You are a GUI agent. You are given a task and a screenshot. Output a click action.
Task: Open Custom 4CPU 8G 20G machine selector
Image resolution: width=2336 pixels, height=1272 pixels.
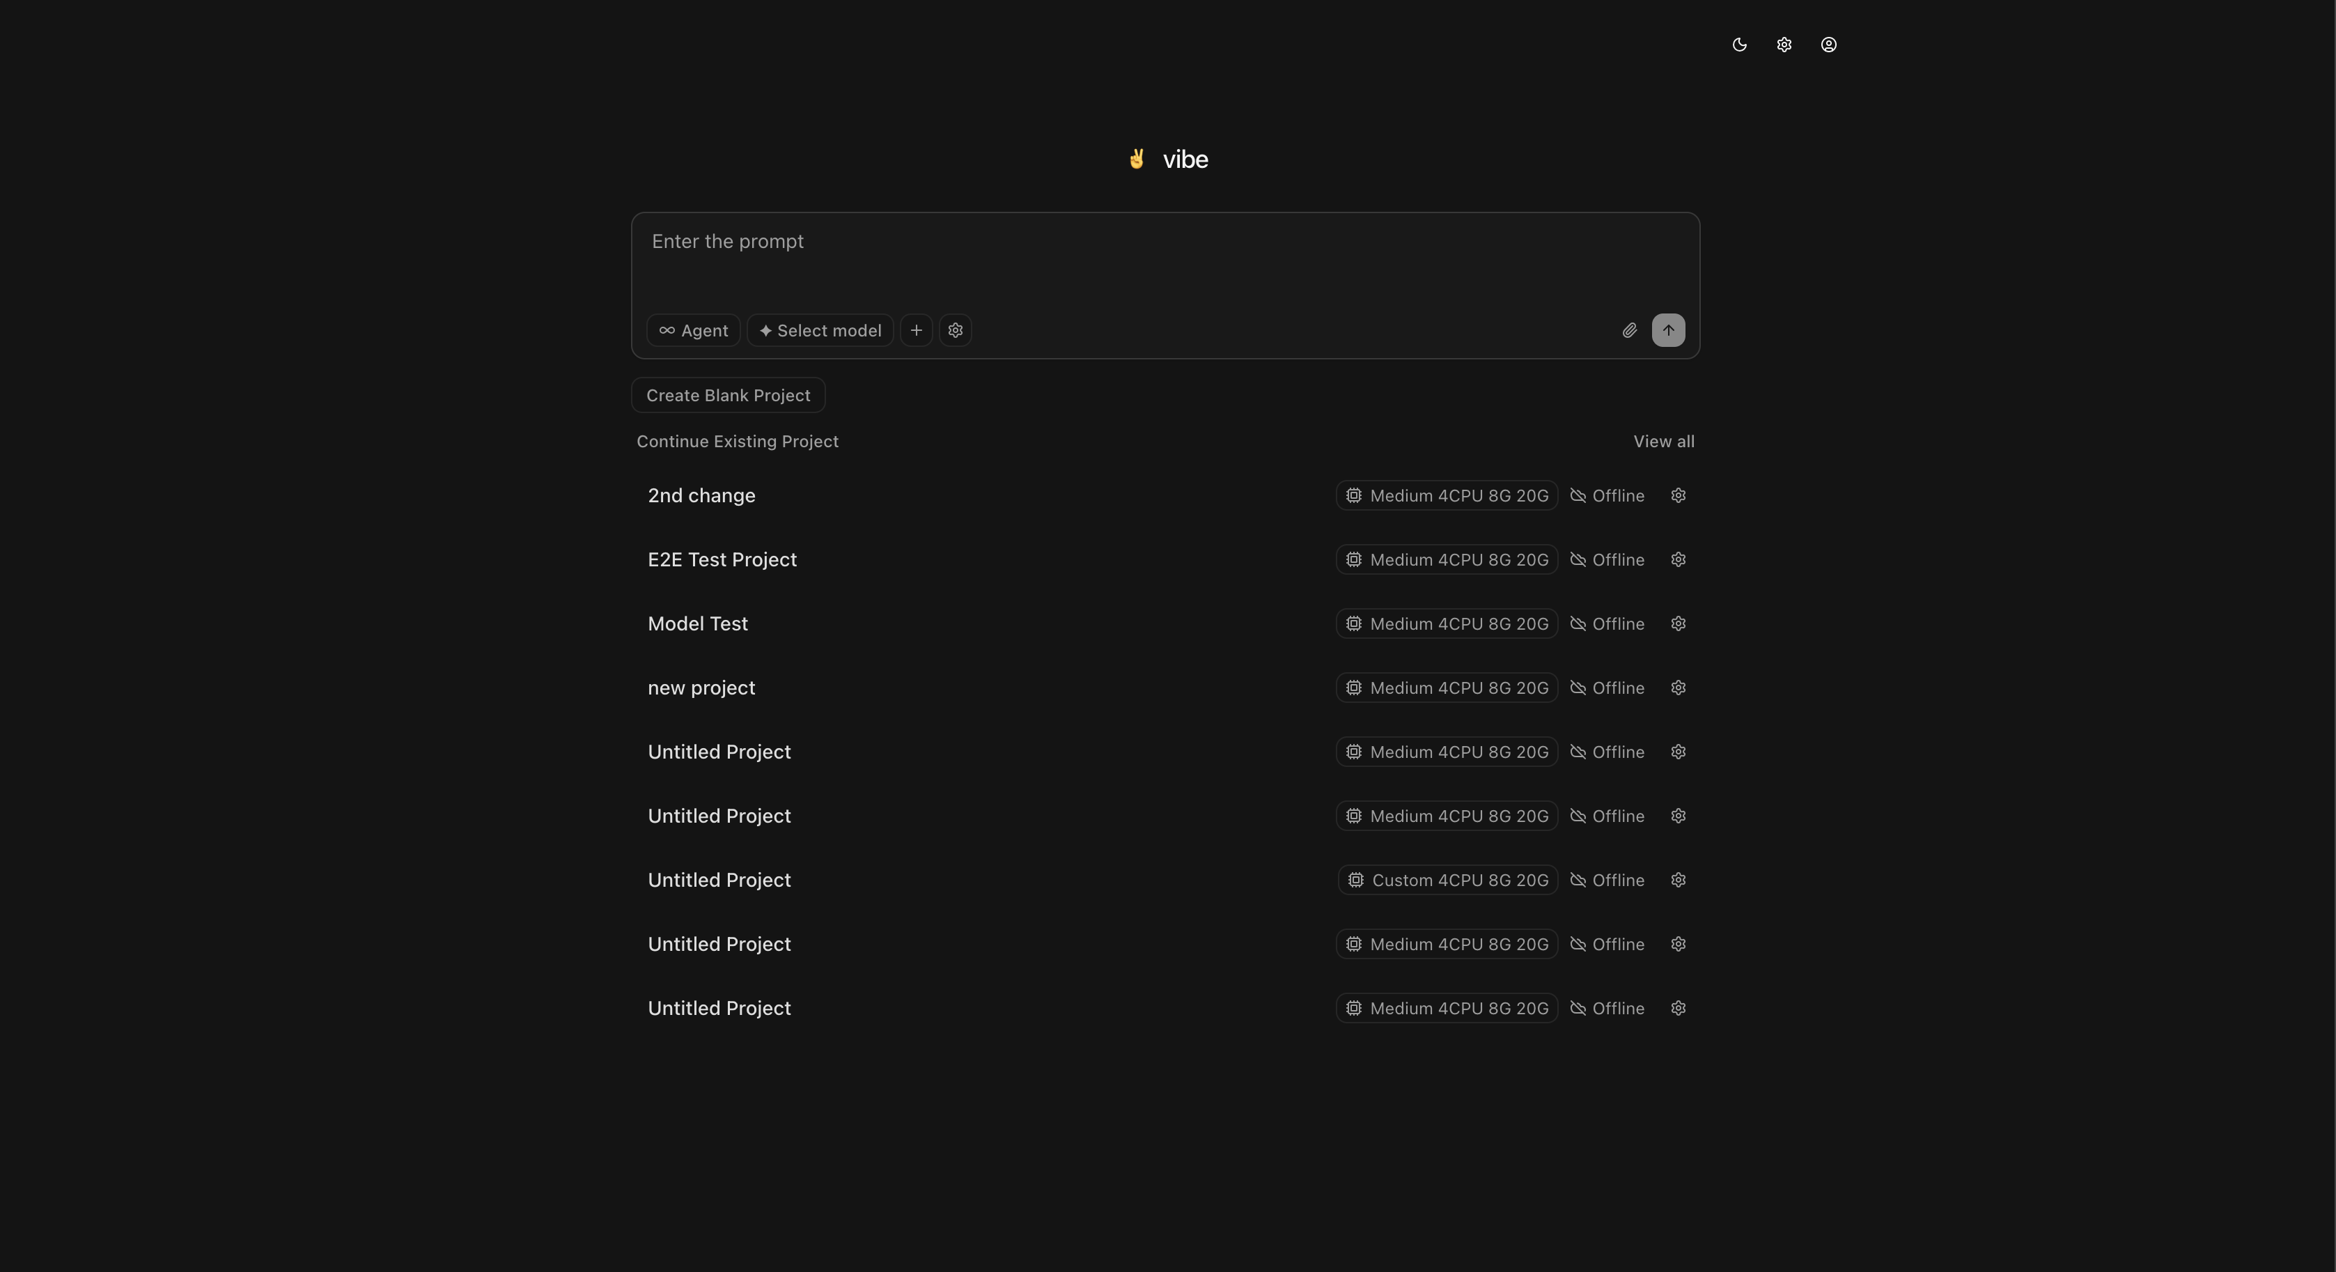pyautogui.click(x=1447, y=880)
